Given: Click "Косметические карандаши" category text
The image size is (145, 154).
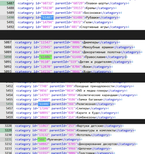Looking at the screenshot, I should [x=98, y=95].
